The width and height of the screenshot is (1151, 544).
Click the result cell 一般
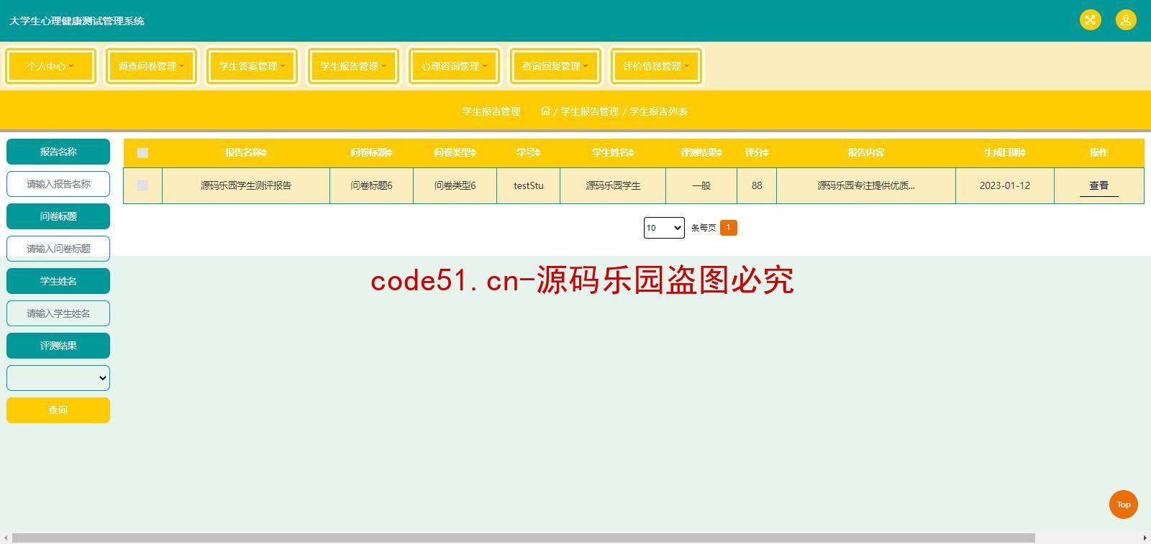pyautogui.click(x=701, y=185)
